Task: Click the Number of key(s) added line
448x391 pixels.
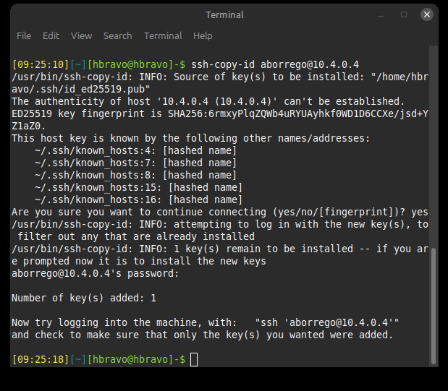Action: click(84, 298)
